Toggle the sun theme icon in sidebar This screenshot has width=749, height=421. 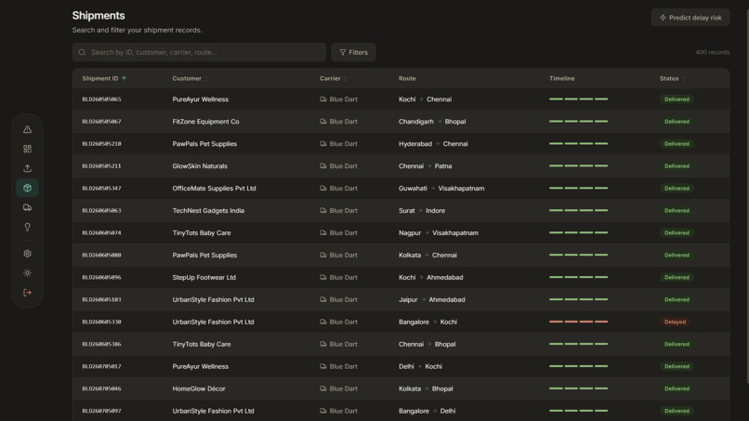coord(27,273)
